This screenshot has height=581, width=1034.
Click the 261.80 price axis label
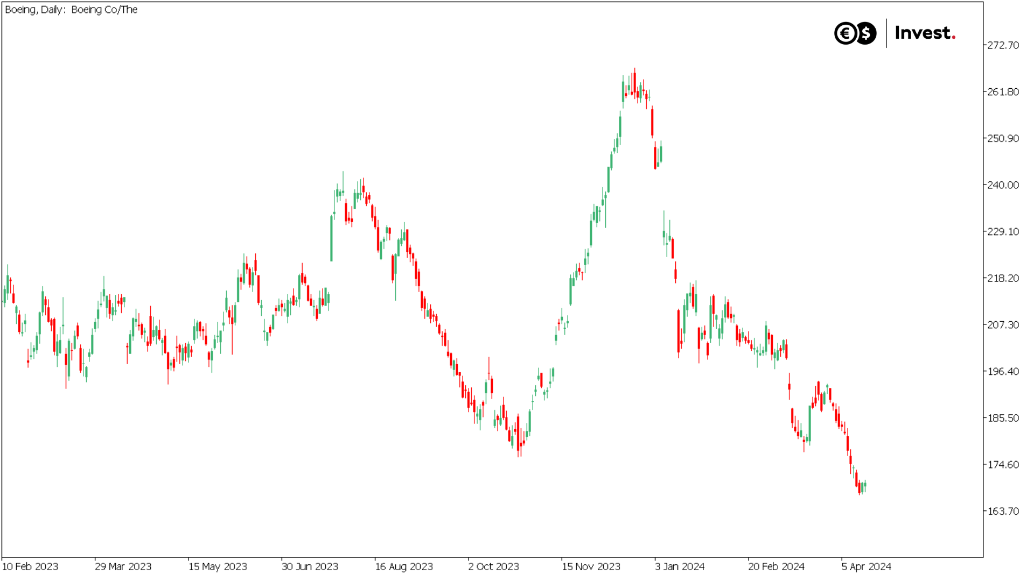1003,92
